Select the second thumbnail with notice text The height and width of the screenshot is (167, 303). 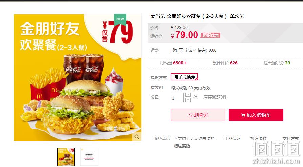89,157
